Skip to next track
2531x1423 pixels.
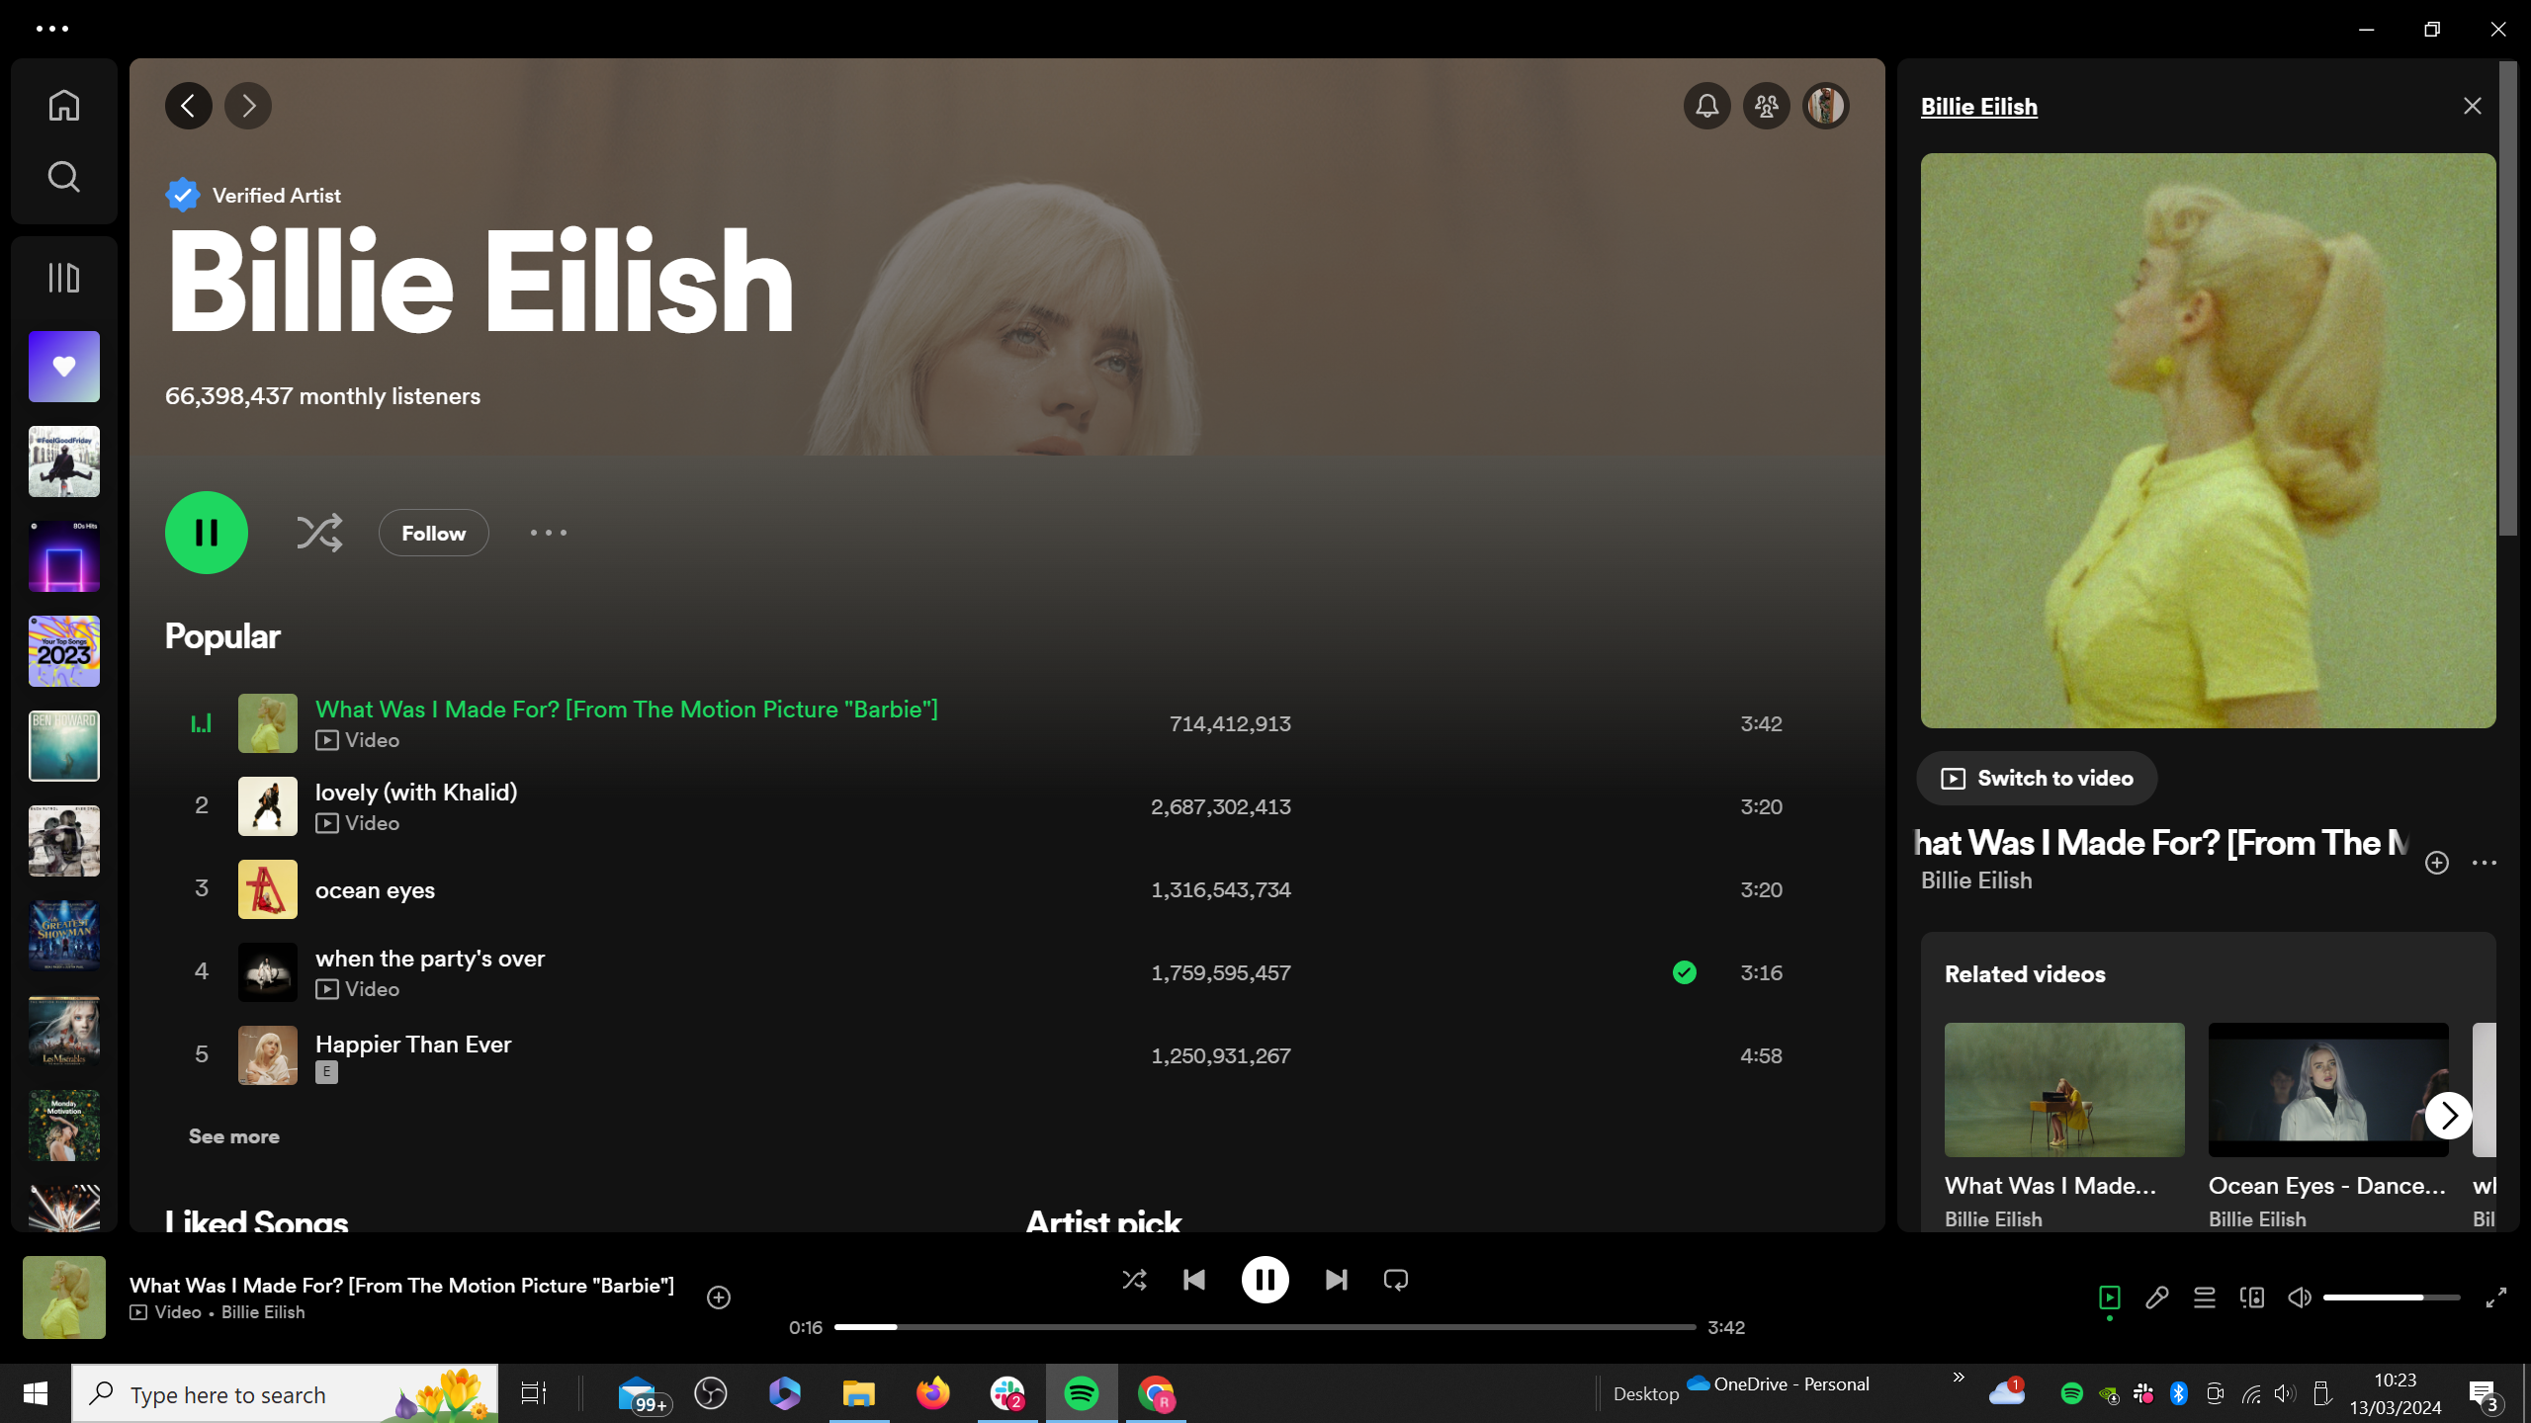tap(1337, 1280)
